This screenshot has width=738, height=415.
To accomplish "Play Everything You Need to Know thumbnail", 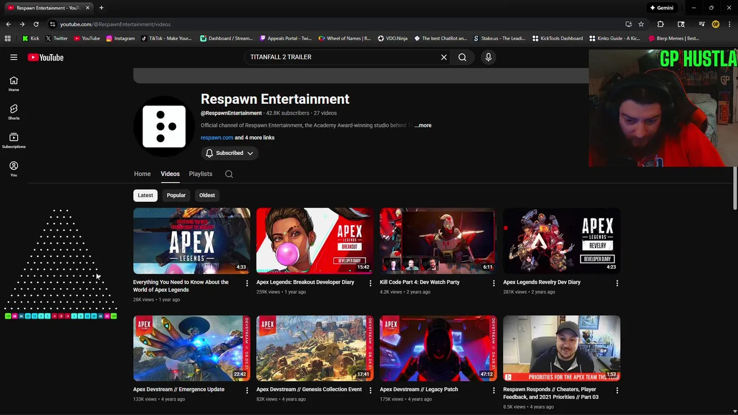I will coord(191,241).
